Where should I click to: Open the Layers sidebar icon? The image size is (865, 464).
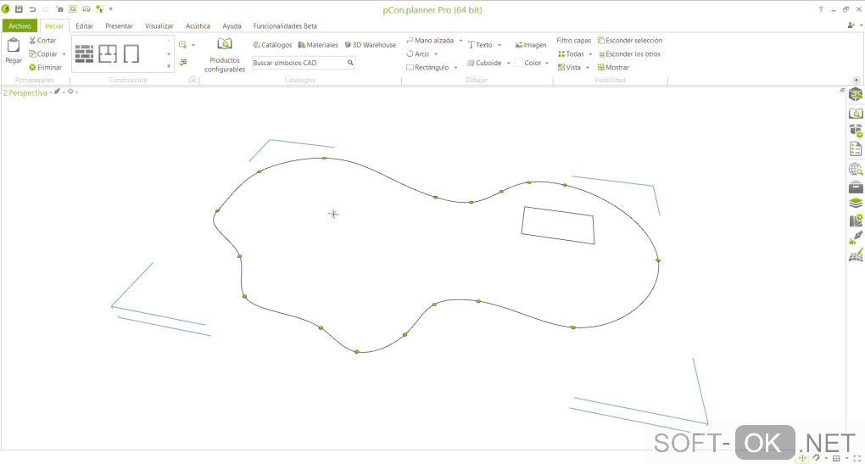click(x=856, y=204)
